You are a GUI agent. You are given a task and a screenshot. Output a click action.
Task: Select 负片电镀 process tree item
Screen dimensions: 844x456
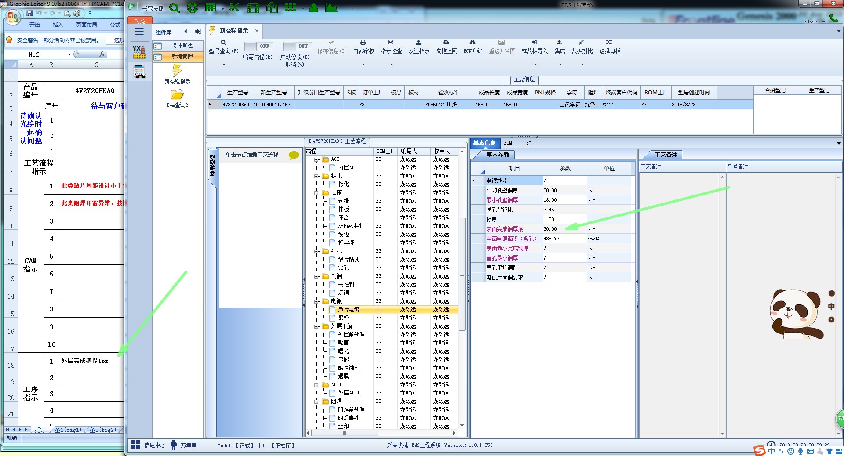coord(349,310)
